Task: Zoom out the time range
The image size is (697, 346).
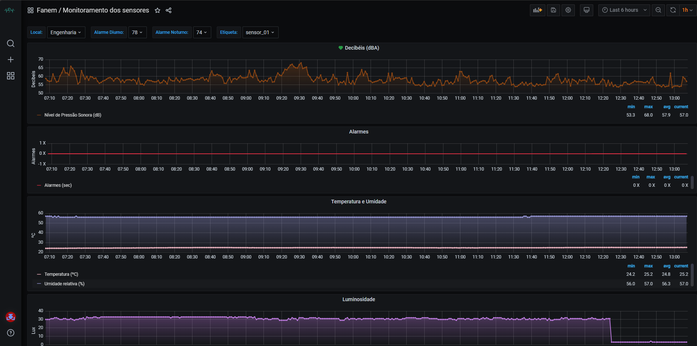Action: (x=658, y=10)
